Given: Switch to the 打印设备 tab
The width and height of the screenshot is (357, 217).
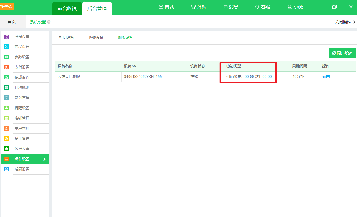Looking at the screenshot, I should click(67, 37).
